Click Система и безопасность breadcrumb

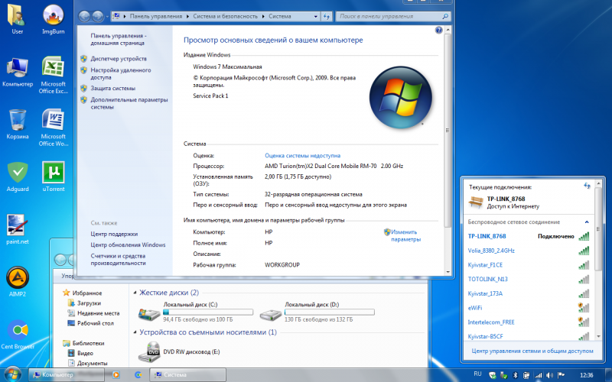[x=225, y=16]
